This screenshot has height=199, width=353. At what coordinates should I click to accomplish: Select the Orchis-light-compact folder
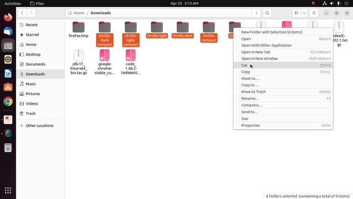(131, 34)
